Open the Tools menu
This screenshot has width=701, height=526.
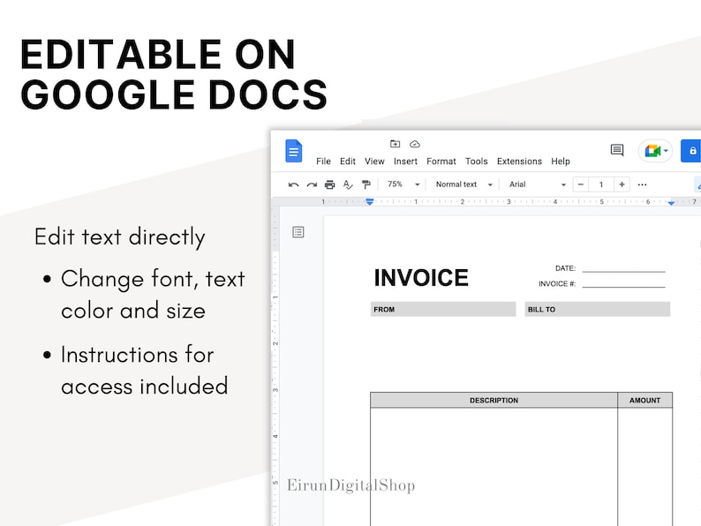(476, 162)
